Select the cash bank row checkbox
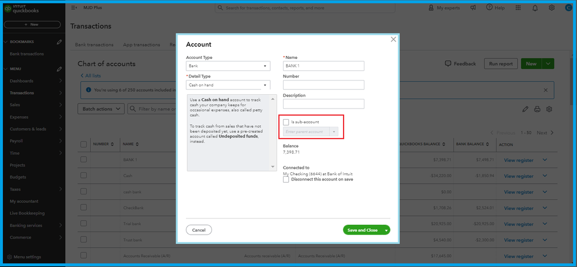The width and height of the screenshot is (577, 267). (84, 191)
